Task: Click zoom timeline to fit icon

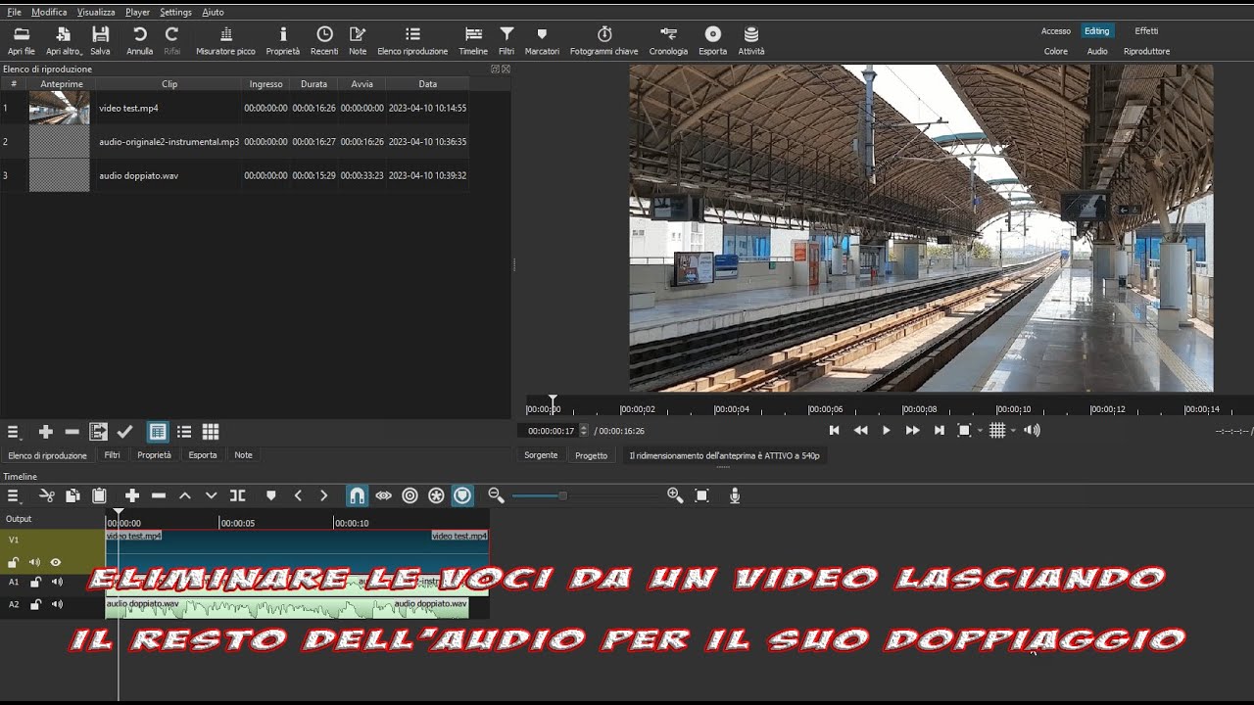Action: (x=701, y=496)
